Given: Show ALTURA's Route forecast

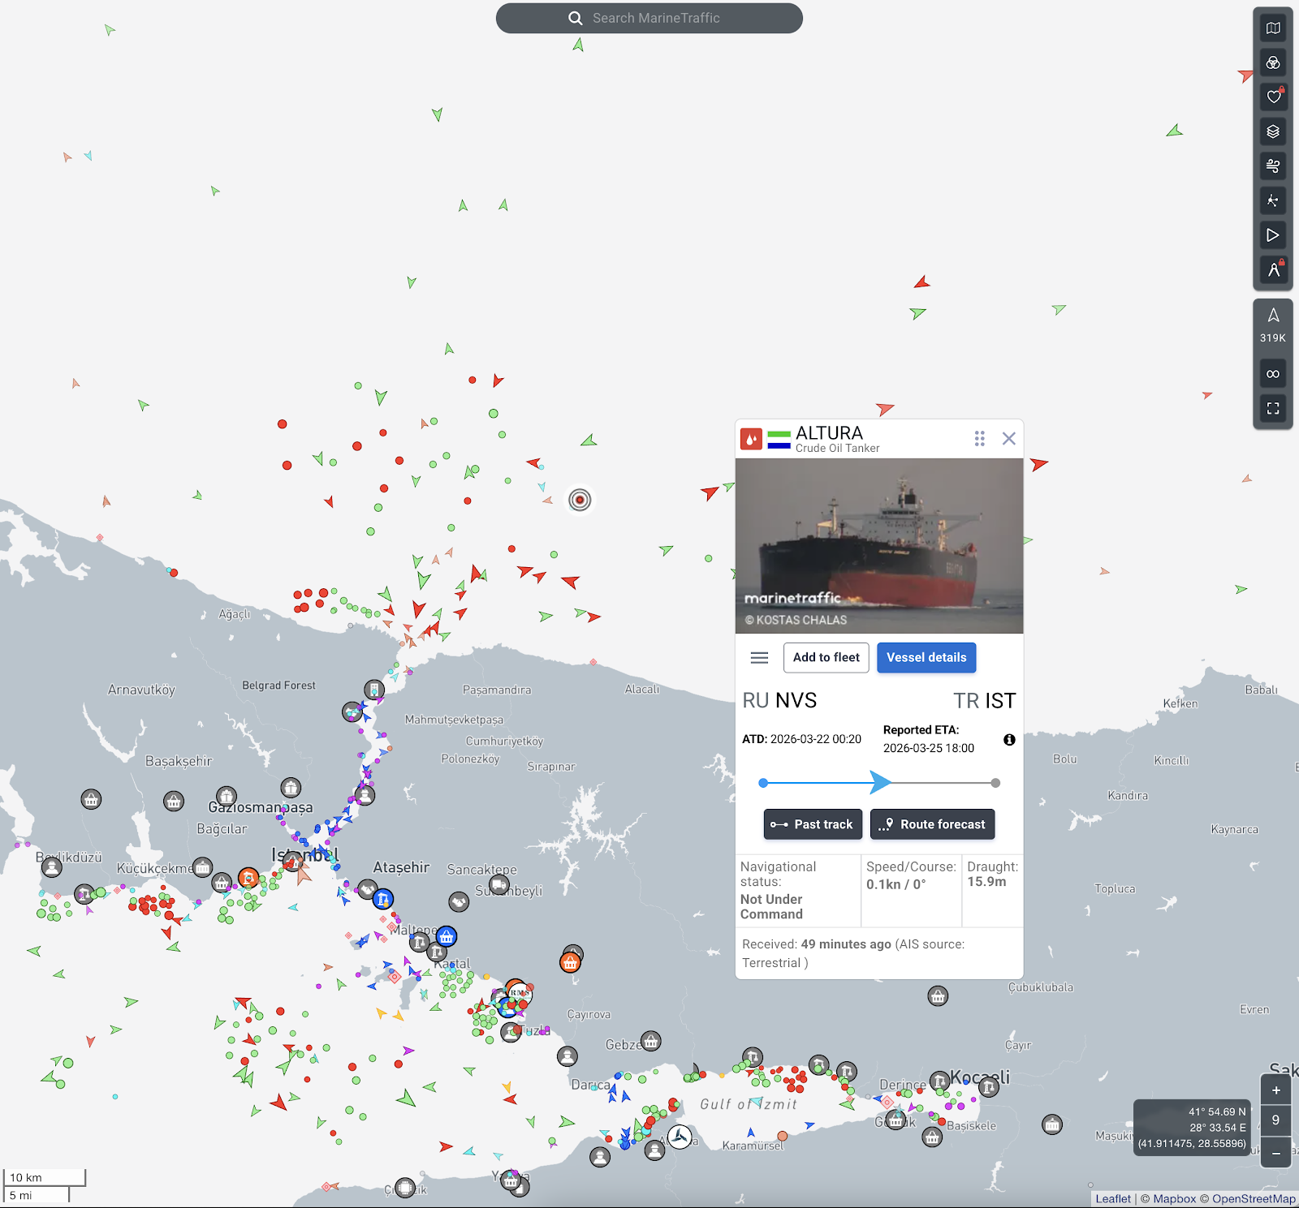Looking at the screenshot, I should click(933, 824).
